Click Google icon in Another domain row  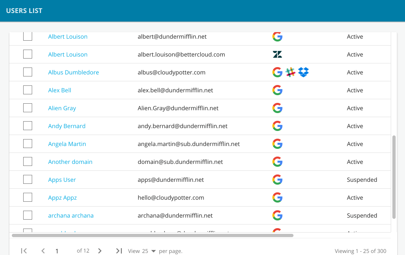[277, 162]
